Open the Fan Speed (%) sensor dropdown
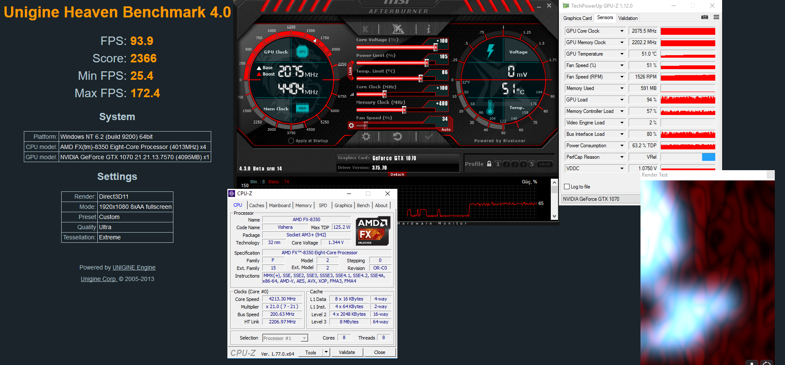This screenshot has height=365, width=785. (622, 65)
